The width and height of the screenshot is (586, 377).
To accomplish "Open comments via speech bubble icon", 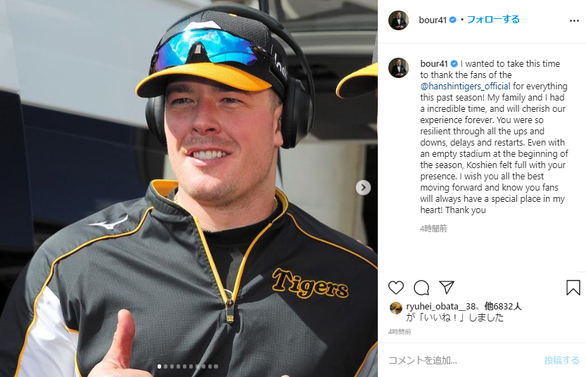I will pos(421,288).
